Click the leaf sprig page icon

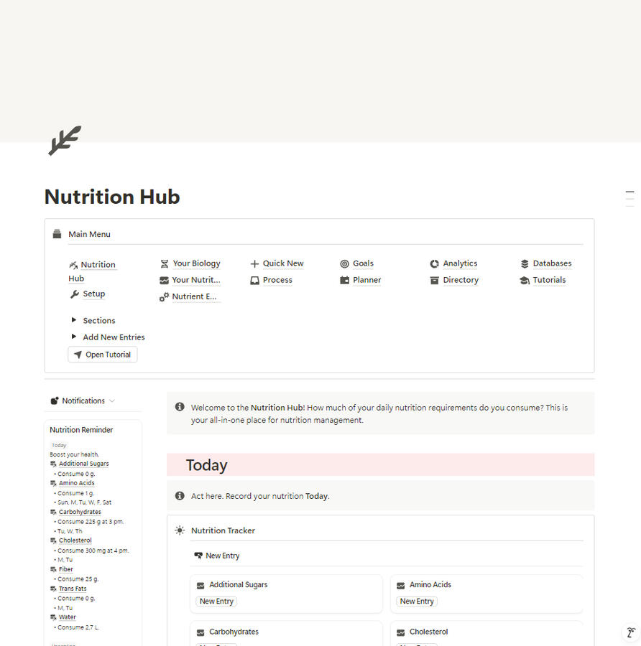[65, 141]
